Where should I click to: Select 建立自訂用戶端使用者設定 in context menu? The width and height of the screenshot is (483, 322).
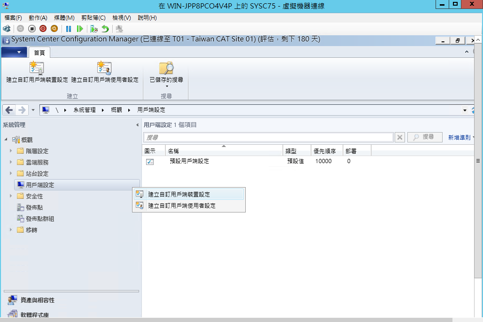tap(189, 205)
